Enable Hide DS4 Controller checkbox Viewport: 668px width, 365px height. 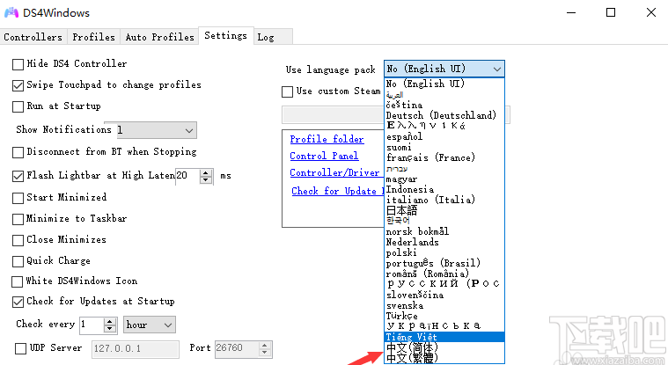[x=18, y=64]
